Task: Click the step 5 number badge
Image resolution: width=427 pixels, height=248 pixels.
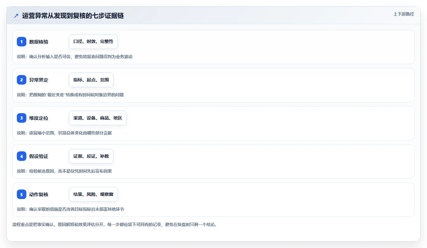Action: 22,194
